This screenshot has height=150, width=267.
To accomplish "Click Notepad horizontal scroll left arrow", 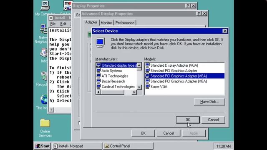I will pyautogui.click(x=52, y=110).
